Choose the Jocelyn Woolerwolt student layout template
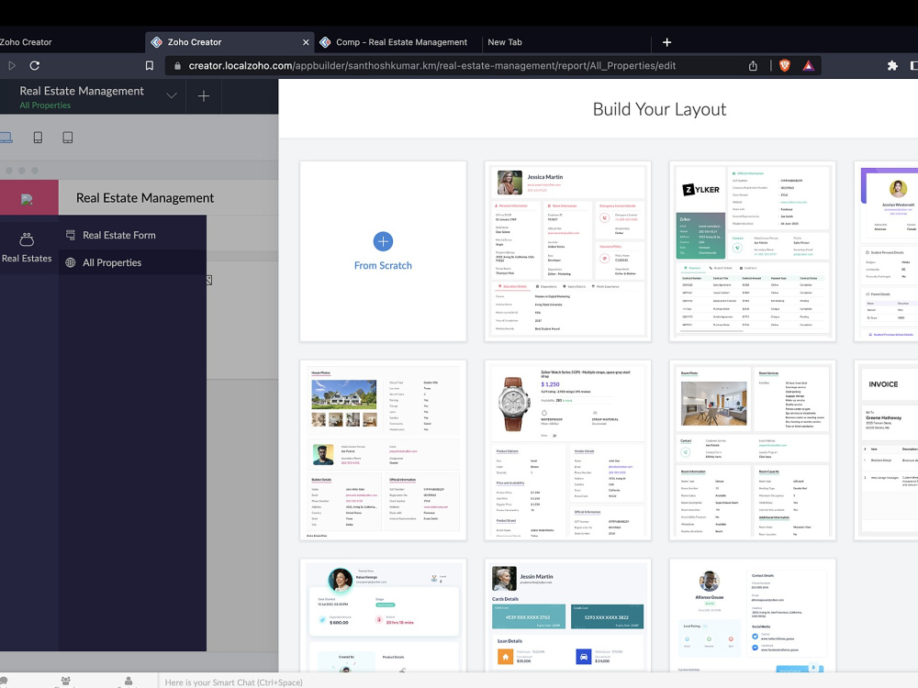Screen dimensions: 918x688 887,251
